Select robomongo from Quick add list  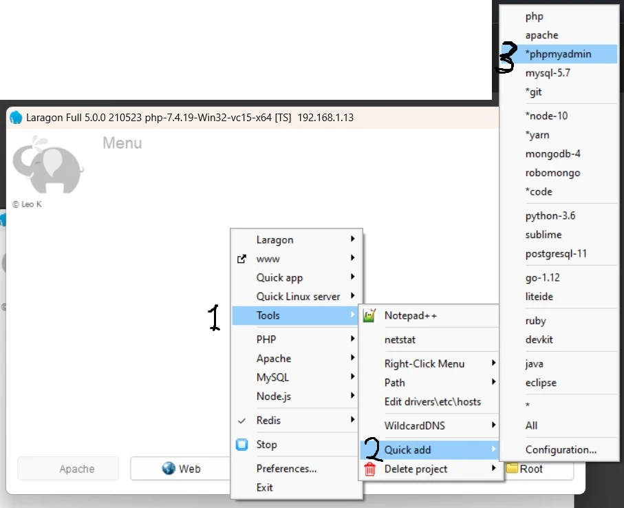tap(559, 173)
